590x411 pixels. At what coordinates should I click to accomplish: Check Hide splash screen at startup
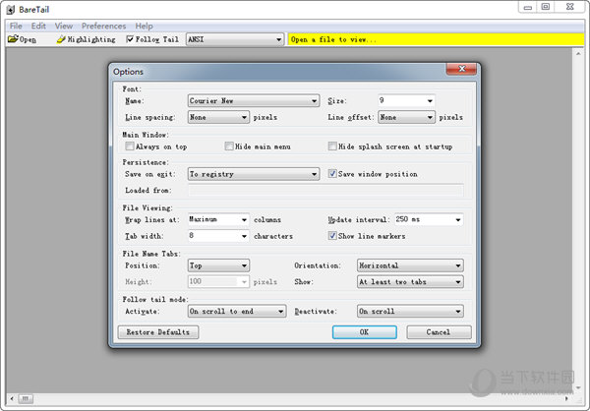pos(332,147)
